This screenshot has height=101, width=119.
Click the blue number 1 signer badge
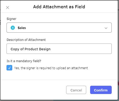coord(13,28)
